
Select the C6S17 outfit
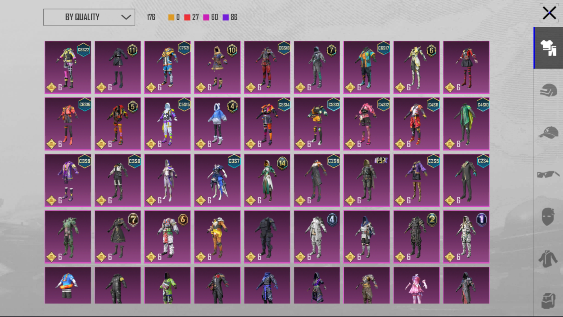click(367, 67)
